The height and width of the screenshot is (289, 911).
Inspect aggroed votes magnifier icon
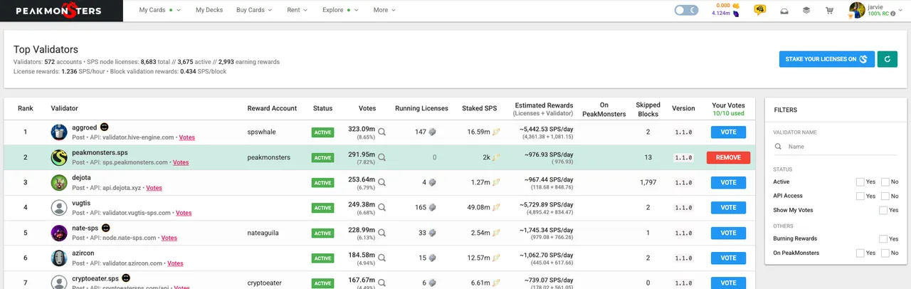382,132
